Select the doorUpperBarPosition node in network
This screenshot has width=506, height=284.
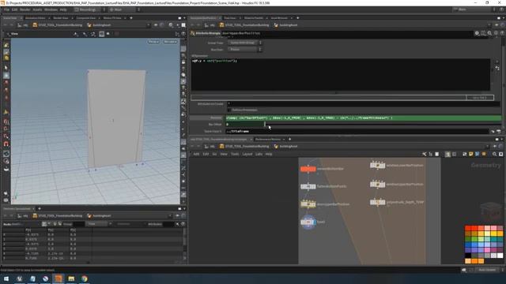tap(308, 204)
